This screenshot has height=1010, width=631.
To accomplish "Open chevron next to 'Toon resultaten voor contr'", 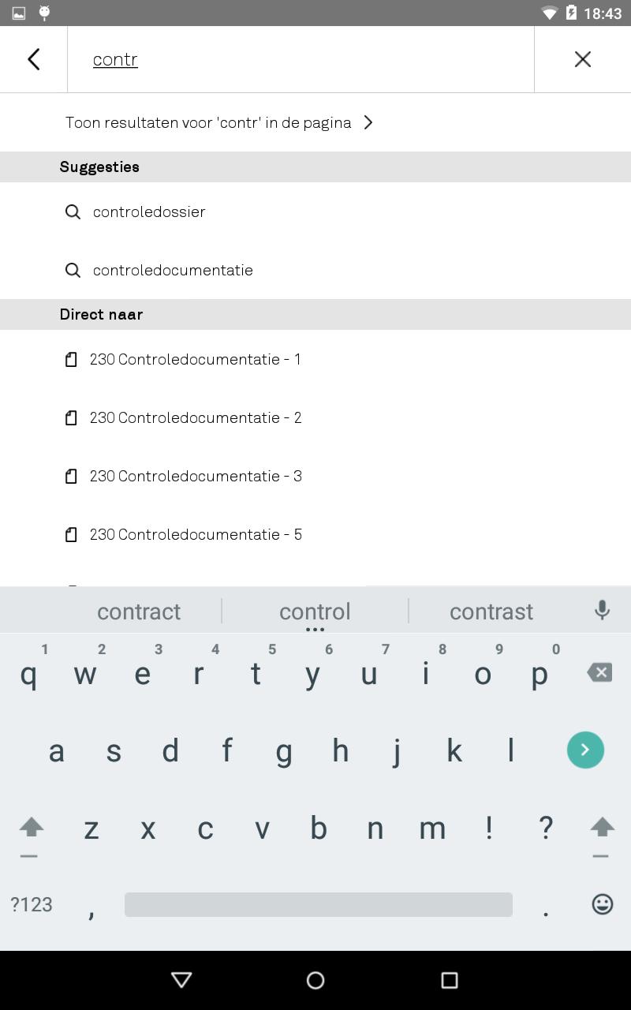I will click(368, 122).
